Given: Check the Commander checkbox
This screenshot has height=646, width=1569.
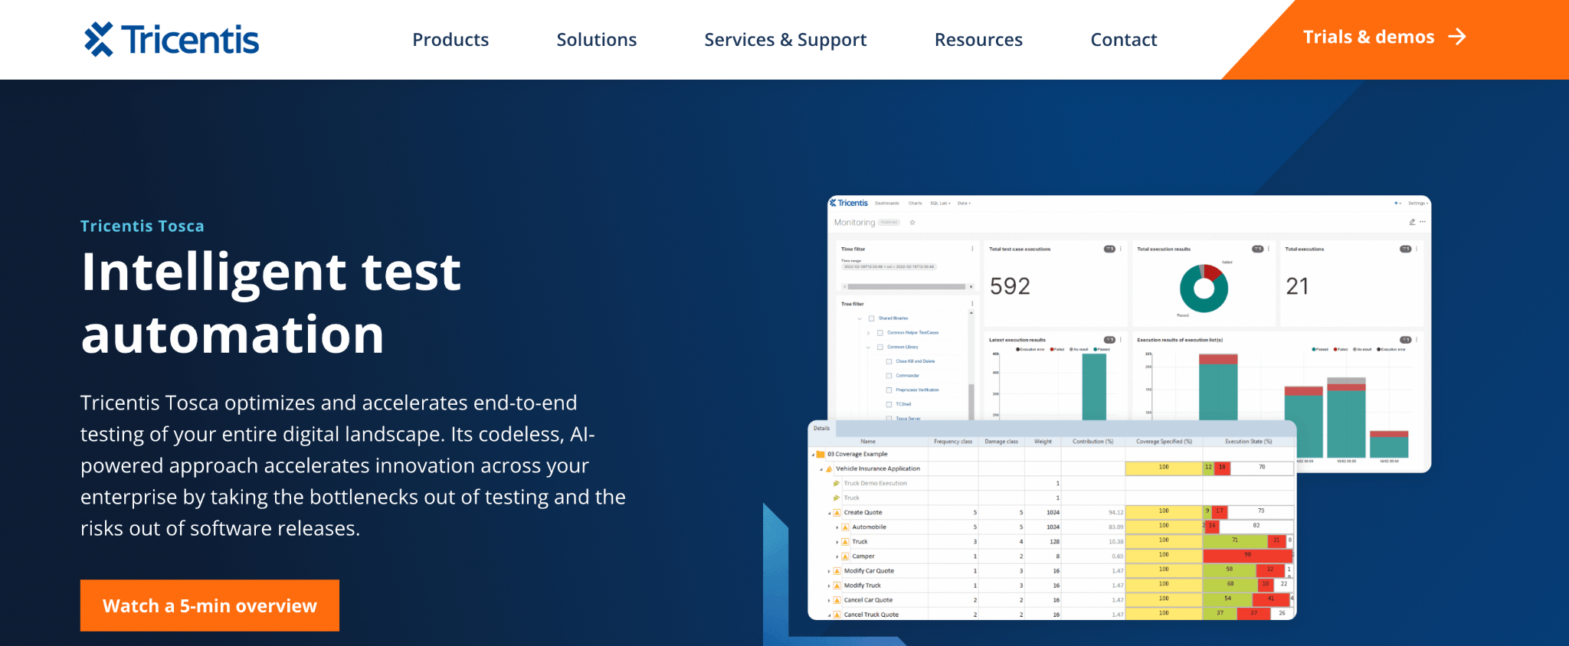Looking at the screenshot, I should (x=889, y=376).
